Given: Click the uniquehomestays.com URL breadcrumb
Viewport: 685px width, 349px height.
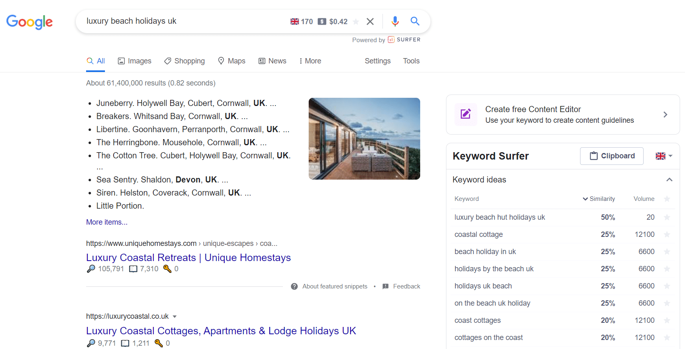Looking at the screenshot, I should (x=182, y=243).
